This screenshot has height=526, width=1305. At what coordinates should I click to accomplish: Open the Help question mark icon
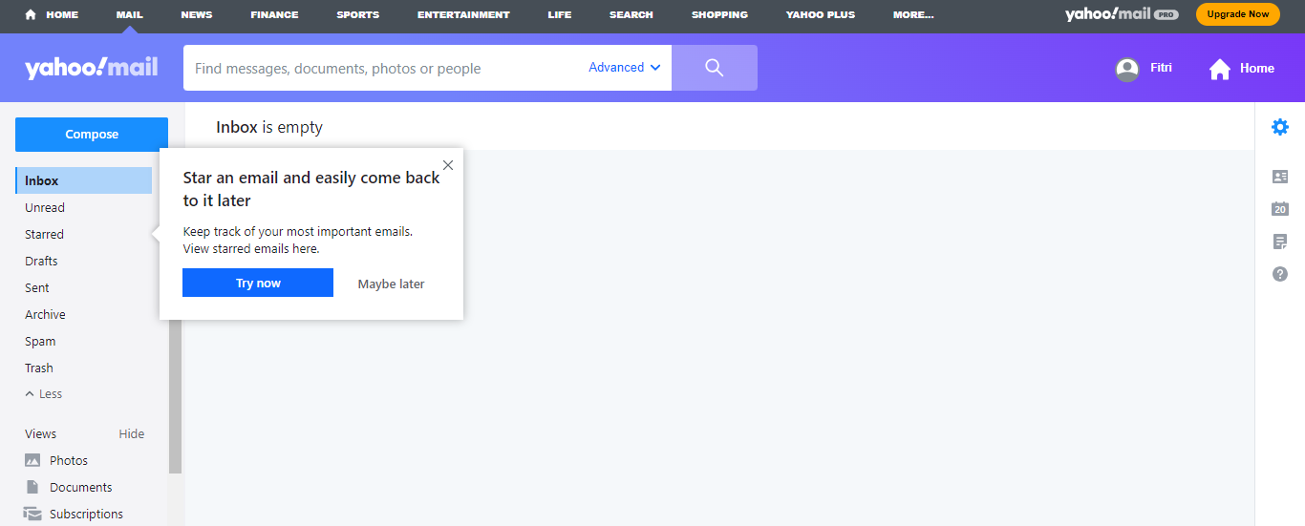pos(1280,274)
